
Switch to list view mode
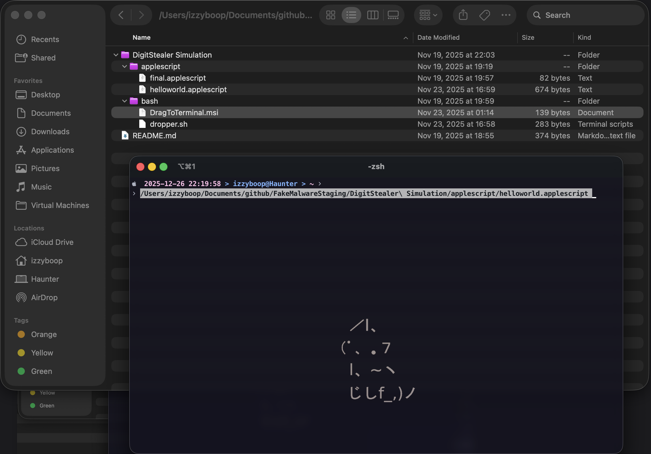click(x=351, y=15)
